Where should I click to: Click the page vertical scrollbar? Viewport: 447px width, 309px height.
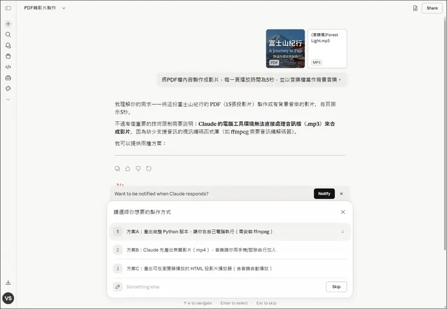click(x=445, y=134)
